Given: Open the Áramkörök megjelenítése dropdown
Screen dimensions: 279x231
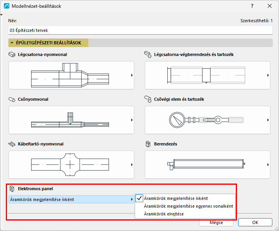Looking at the screenshot, I should (71, 199).
